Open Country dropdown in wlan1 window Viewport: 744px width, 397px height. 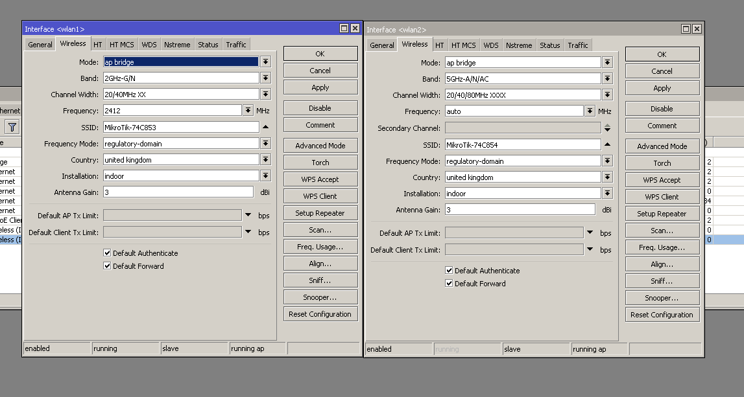(265, 160)
